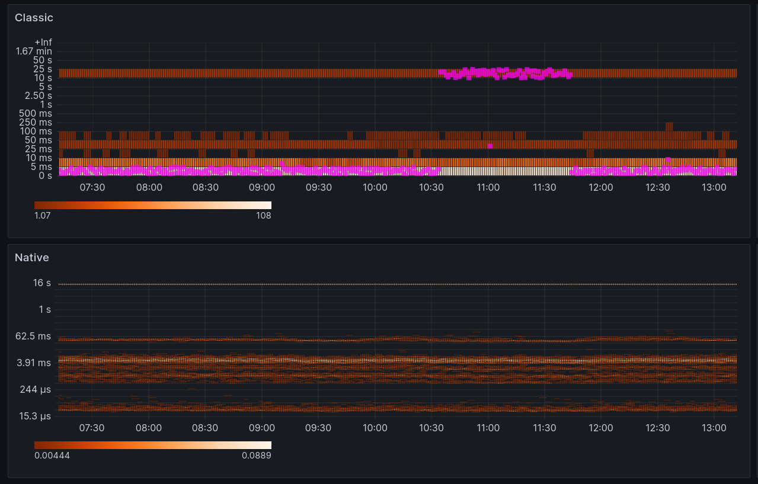
Task: Click the +Inf bucket label on Classic axis
Action: click(42, 42)
